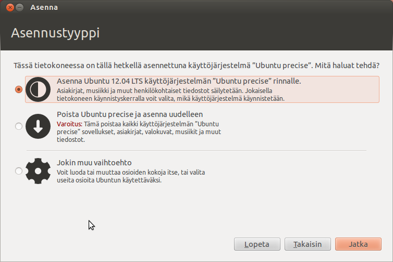Viewport: 393px width, 262px height.
Task: Click the Poista Ubuntu precise ja asenna uudelleen title
Action: pos(129,114)
